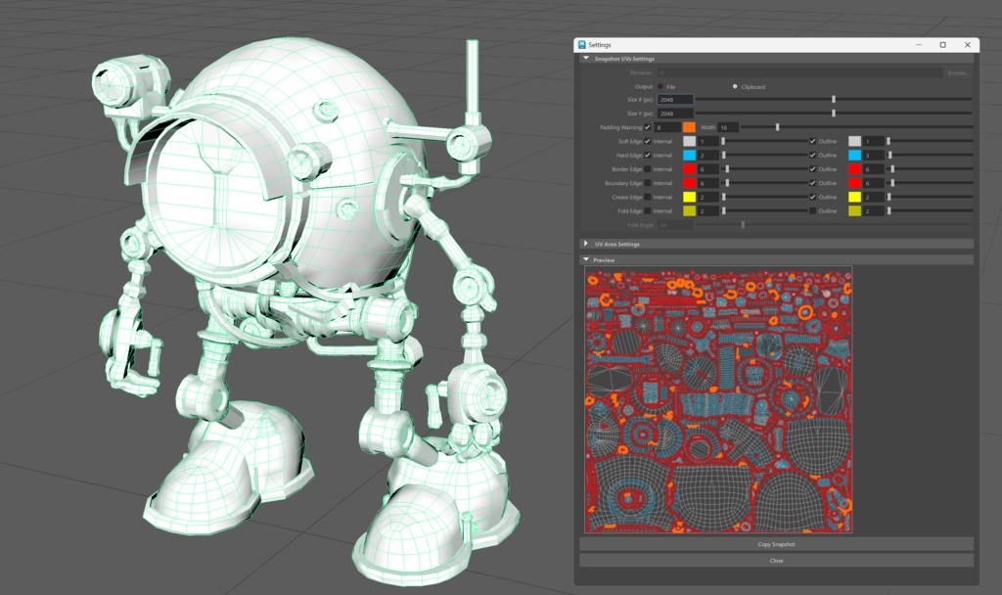Open the orange Padding Warning color swatch
The width and height of the screenshot is (1002, 595).
click(x=689, y=127)
